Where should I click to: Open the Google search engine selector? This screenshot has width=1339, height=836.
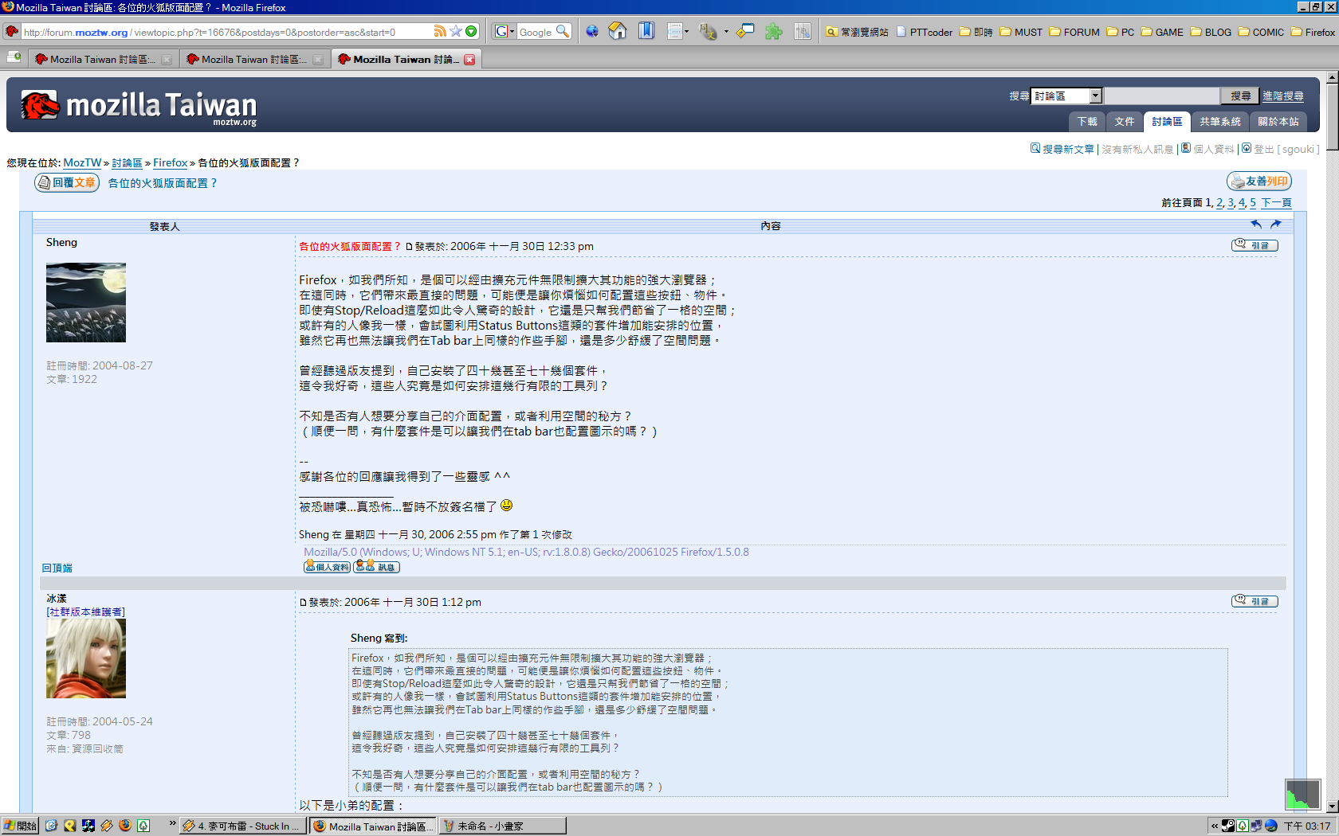point(504,32)
